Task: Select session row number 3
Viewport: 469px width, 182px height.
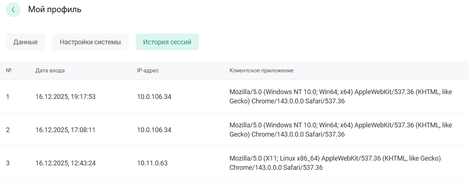Action: coord(8,163)
